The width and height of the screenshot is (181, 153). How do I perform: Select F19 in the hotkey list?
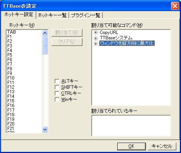coord(24,119)
